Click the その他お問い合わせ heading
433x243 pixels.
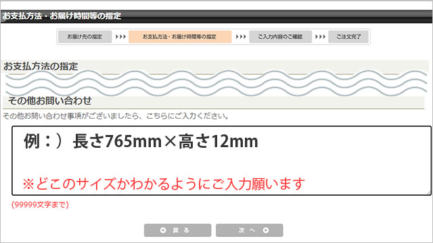50,101
